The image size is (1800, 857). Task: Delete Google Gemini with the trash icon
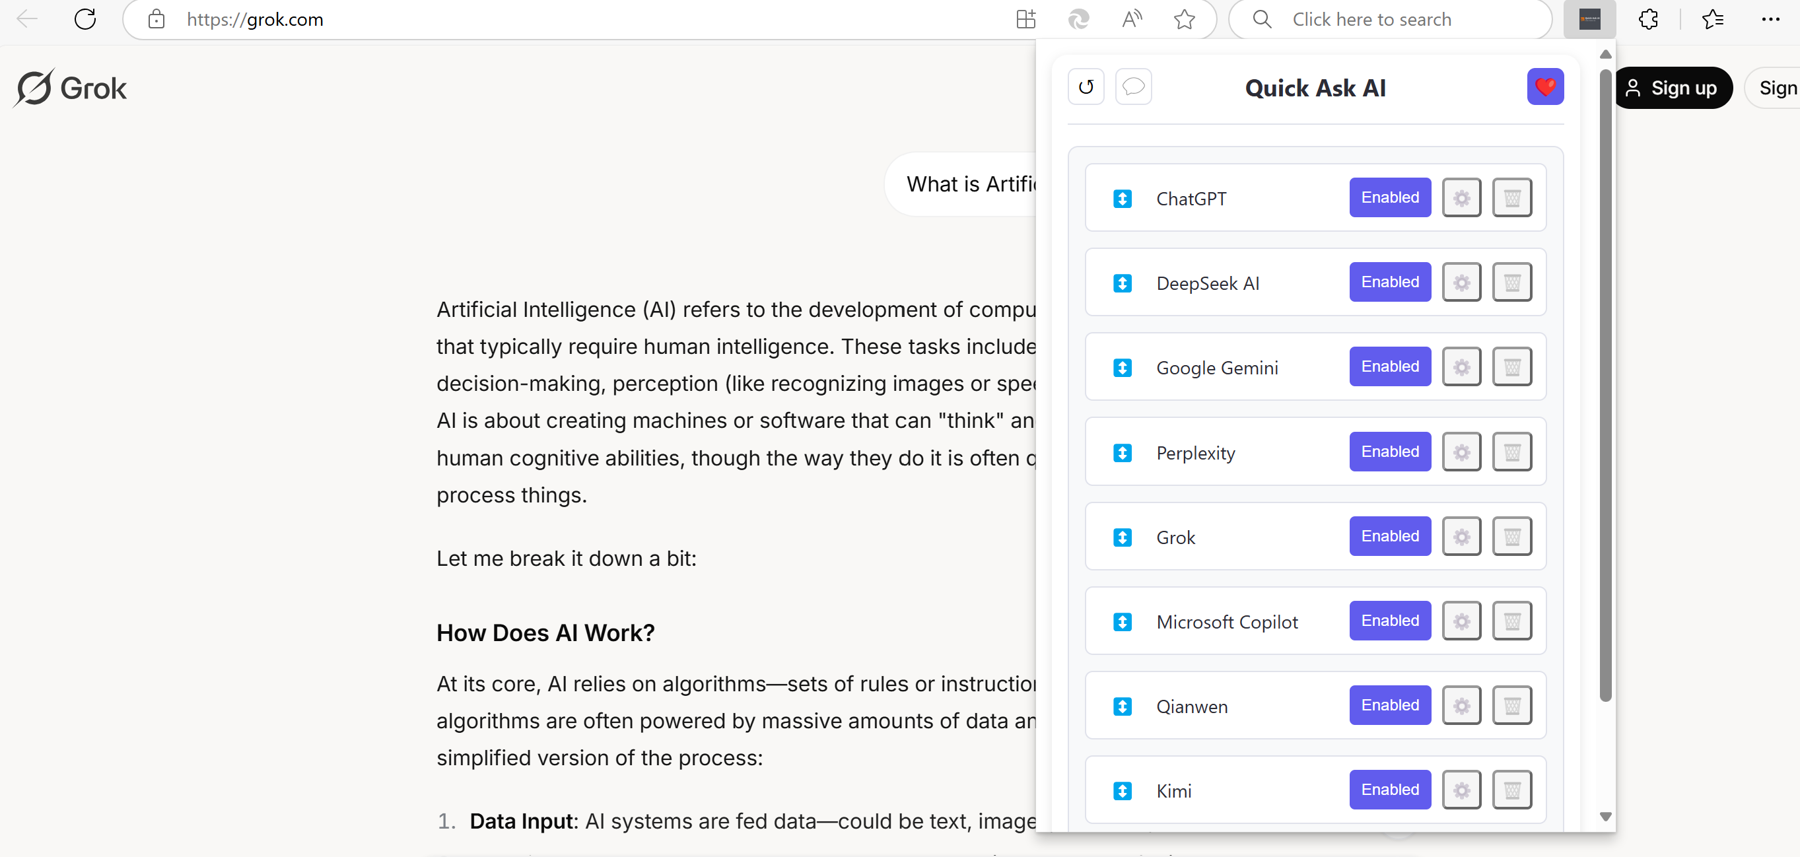pyautogui.click(x=1512, y=366)
